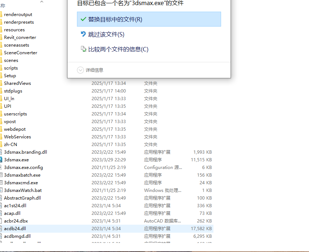This screenshot has height=252, width=309.
Task: Select the userscripts folder
Action: click(15, 114)
